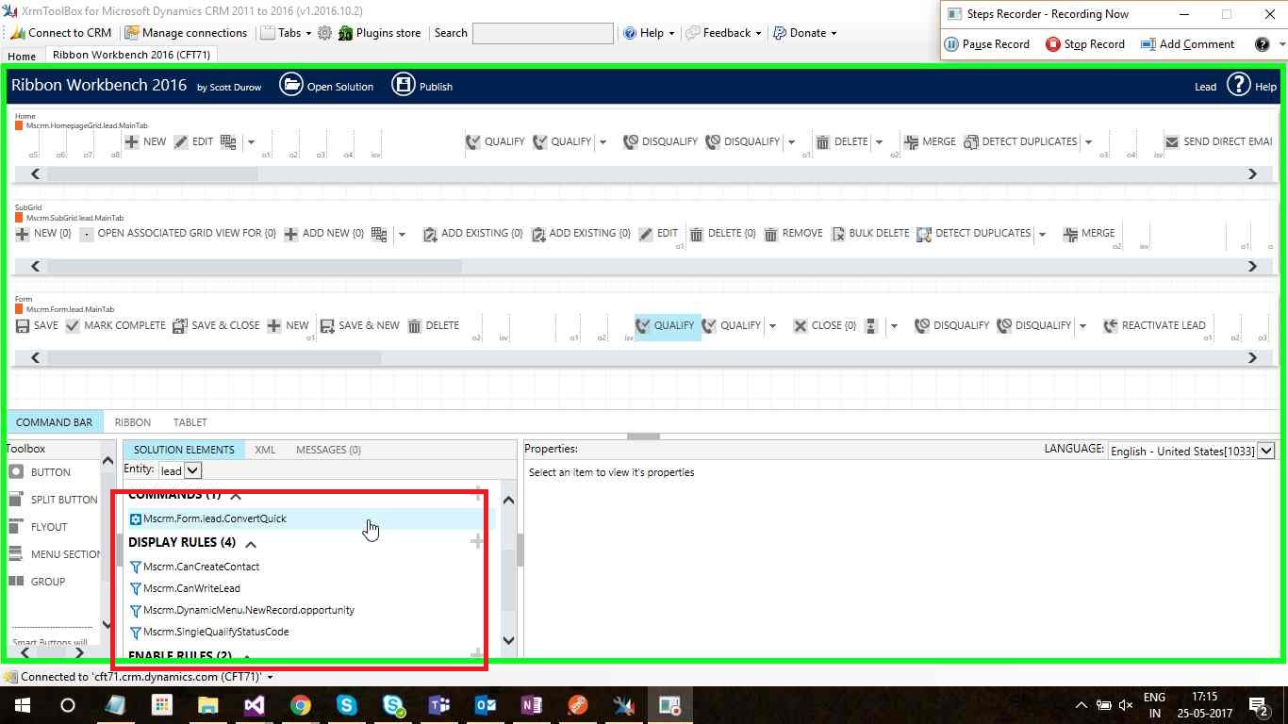Select OPEN ASSOCIATED GRID VIEW FOR {0}
Viewport: 1288px width, 724px height.
click(x=178, y=234)
